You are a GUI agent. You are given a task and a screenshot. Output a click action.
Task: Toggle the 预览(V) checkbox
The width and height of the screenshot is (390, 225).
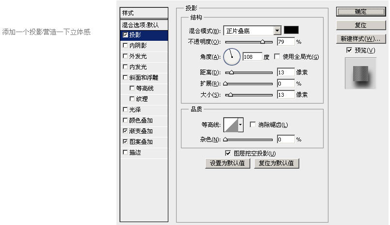pos(349,51)
